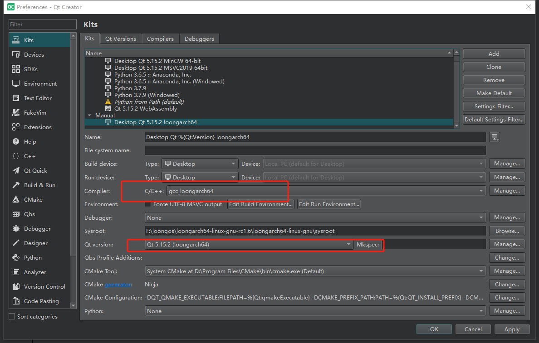Open the Environment category
Image resolution: width=539 pixels, height=343 pixels.
tap(39, 83)
